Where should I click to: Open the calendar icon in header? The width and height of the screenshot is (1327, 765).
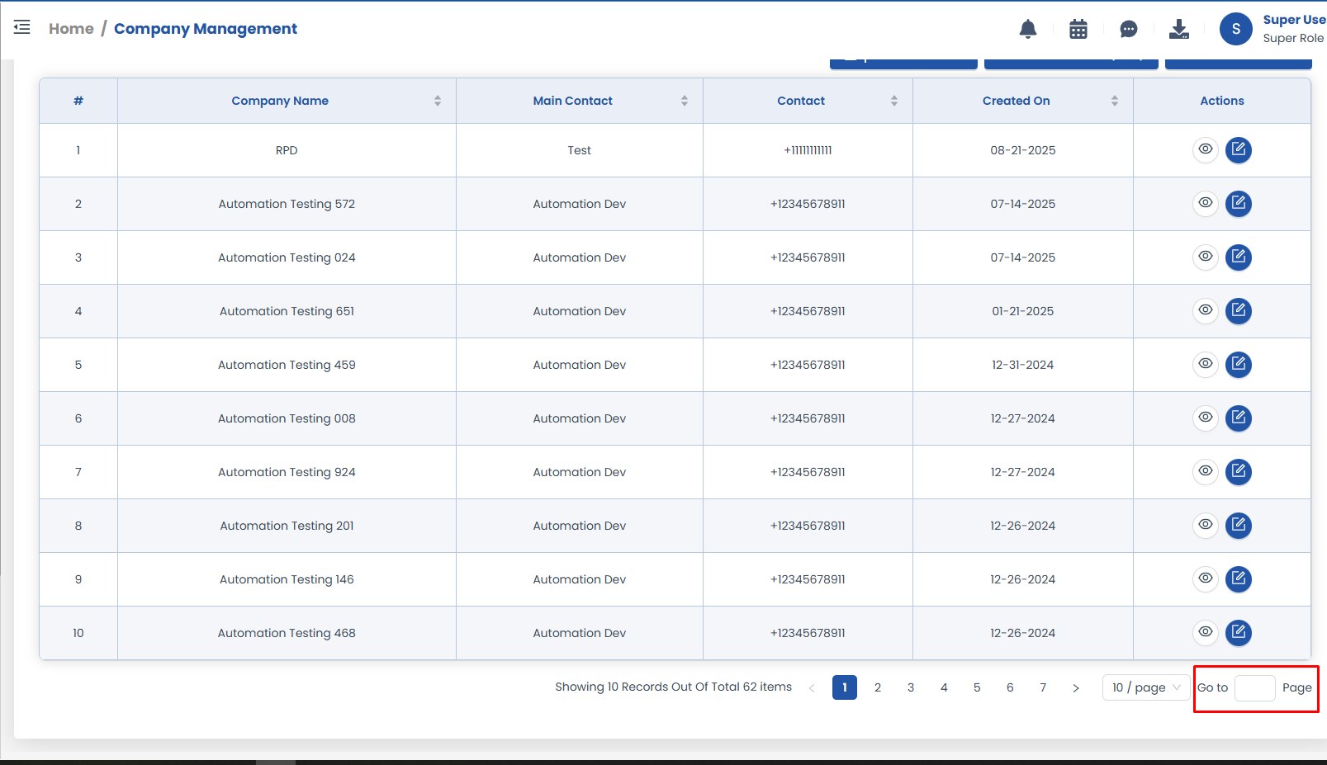1078,30
